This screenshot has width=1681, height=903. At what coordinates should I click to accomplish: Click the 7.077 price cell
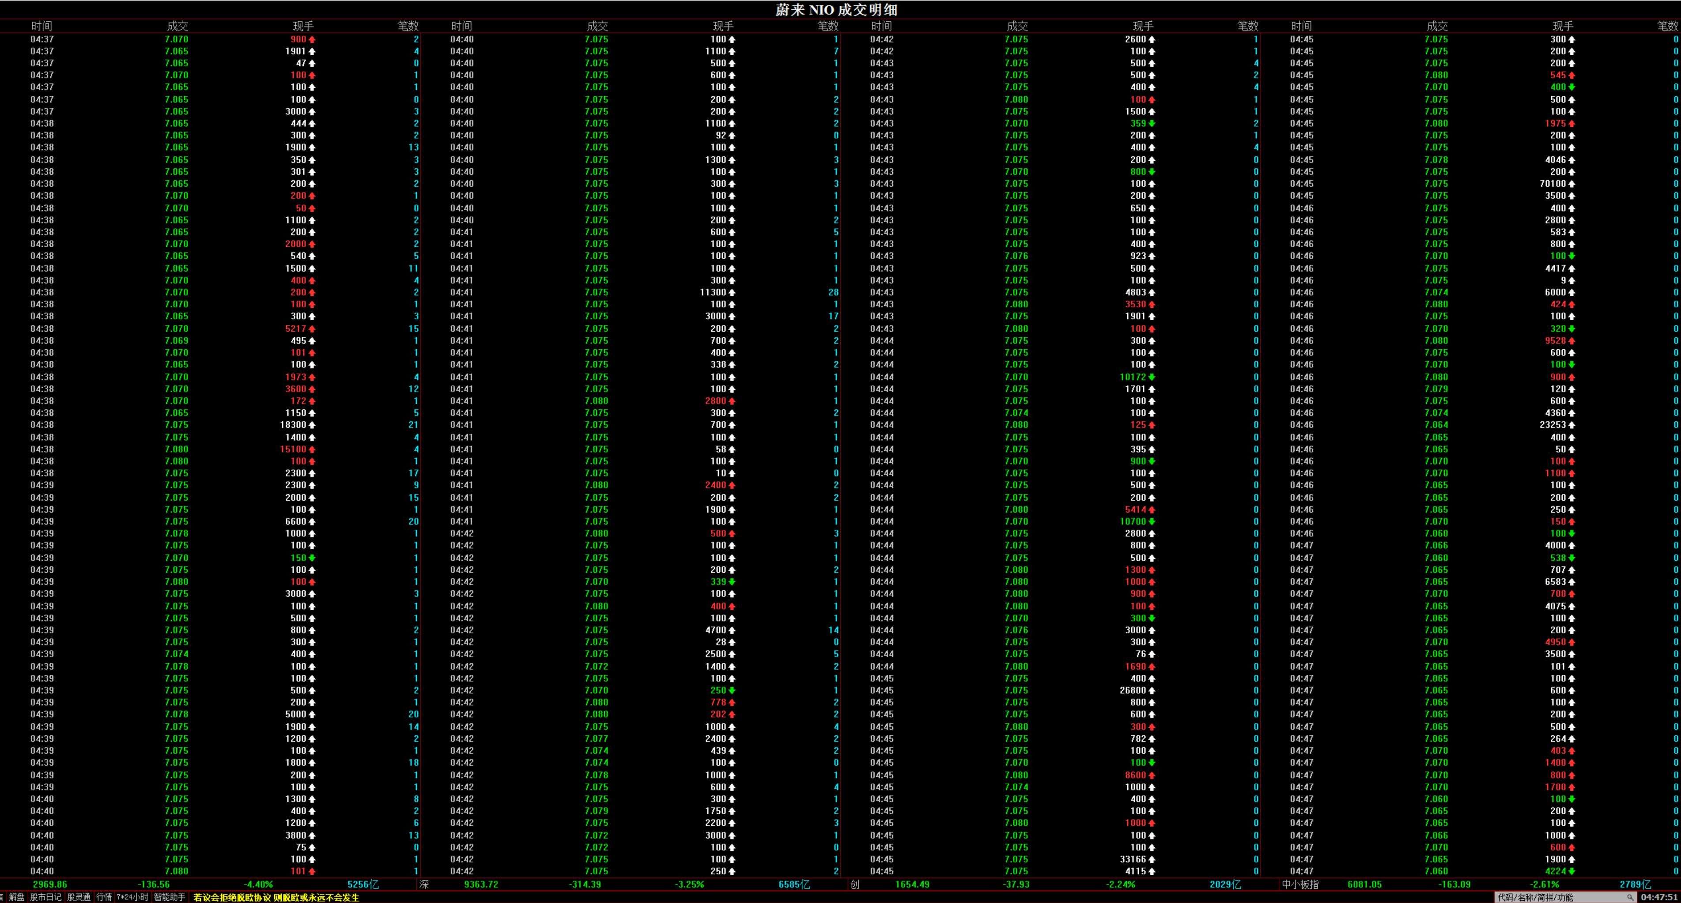click(597, 739)
